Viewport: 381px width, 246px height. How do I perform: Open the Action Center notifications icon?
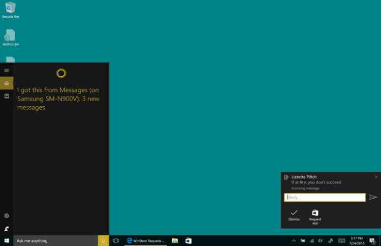coord(372,240)
